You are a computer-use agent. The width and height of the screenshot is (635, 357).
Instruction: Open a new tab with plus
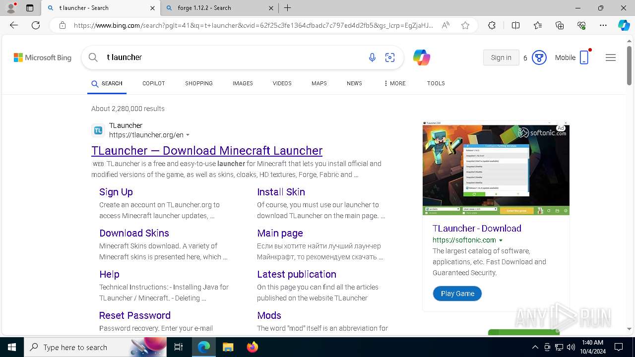(288, 8)
